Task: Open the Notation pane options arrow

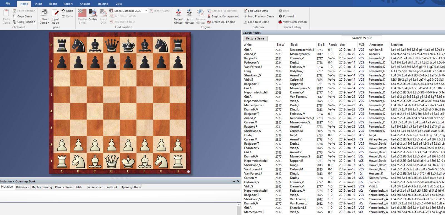Action: 234,181
